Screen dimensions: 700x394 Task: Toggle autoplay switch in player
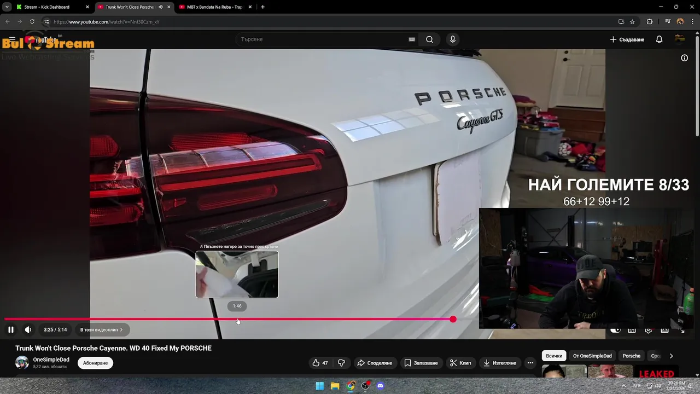pos(615,330)
